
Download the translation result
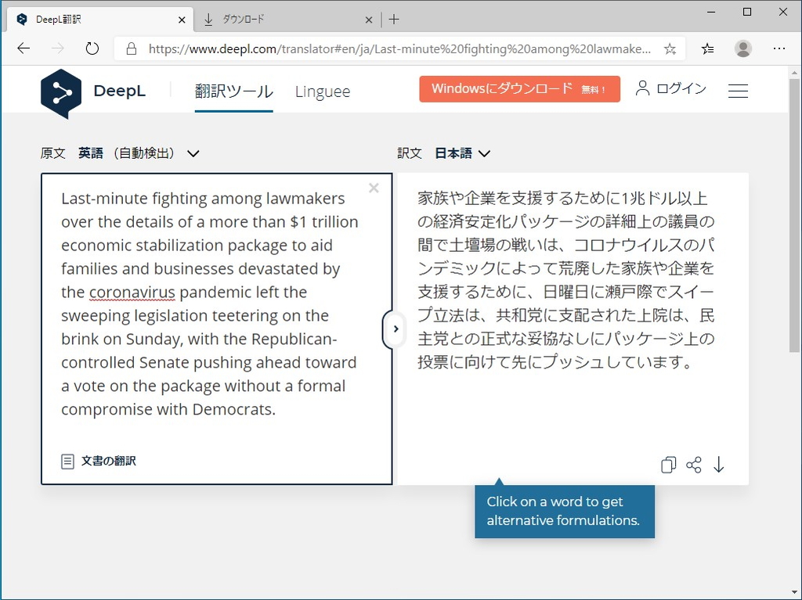tap(719, 465)
